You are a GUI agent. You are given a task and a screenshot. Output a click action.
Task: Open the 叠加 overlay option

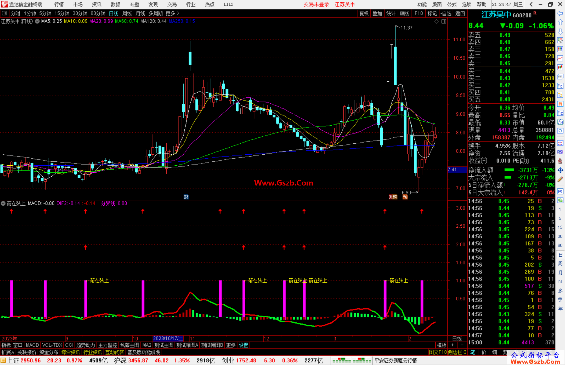coord(377,13)
